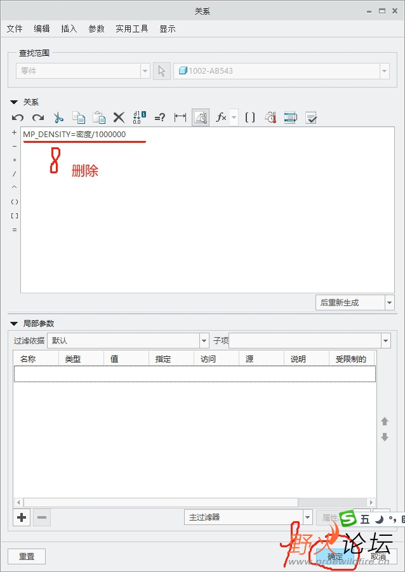Remove parameter with minus button
The width and height of the screenshot is (405, 572).
(42, 517)
